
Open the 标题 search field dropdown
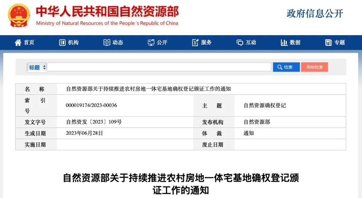[37, 67]
